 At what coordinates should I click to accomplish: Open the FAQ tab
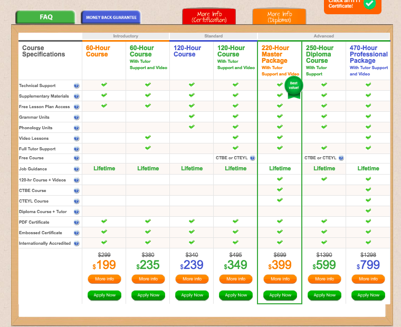click(46, 17)
